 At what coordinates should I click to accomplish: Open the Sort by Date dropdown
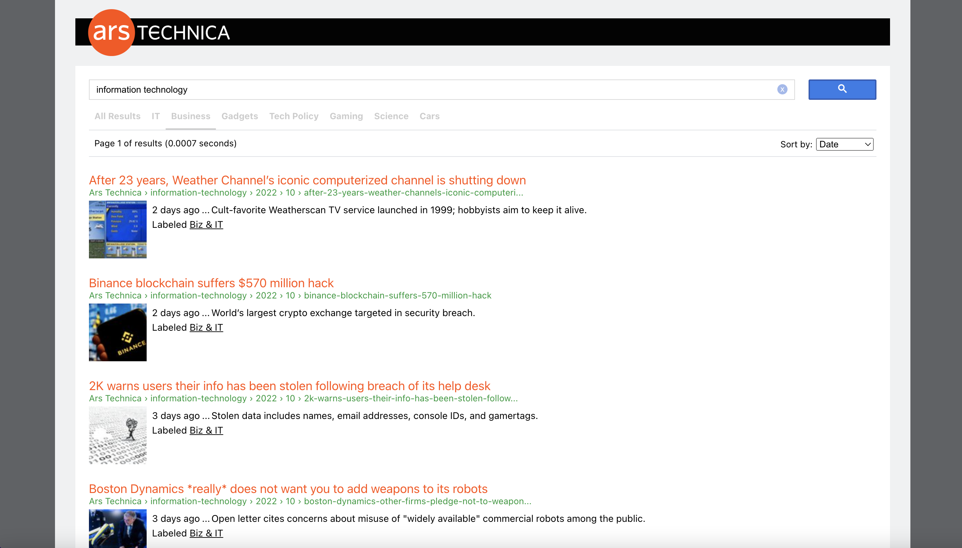pyautogui.click(x=844, y=144)
